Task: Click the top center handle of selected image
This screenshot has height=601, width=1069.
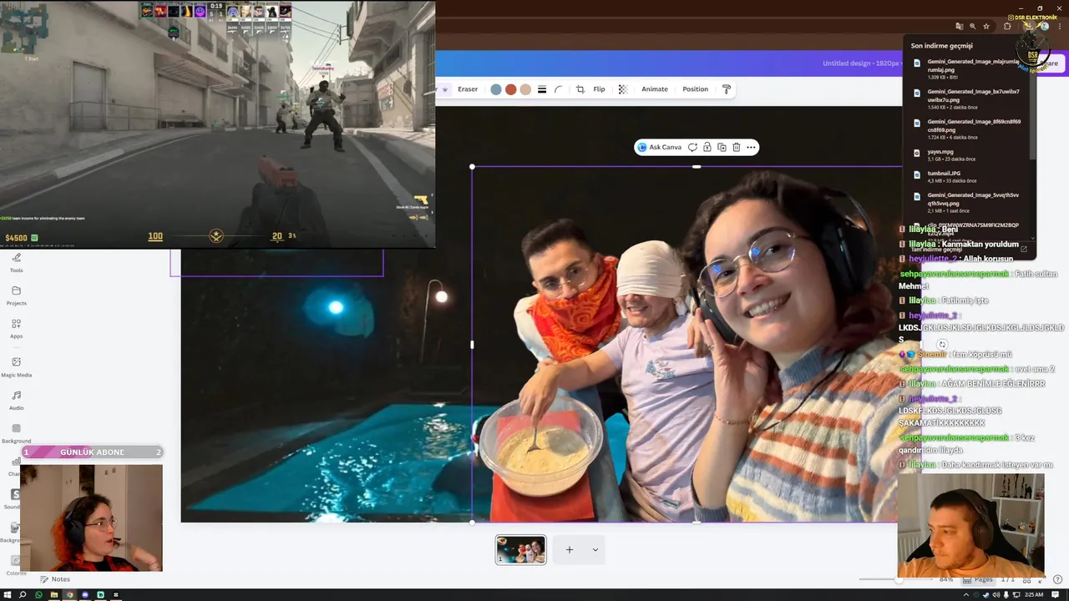Action: [697, 167]
